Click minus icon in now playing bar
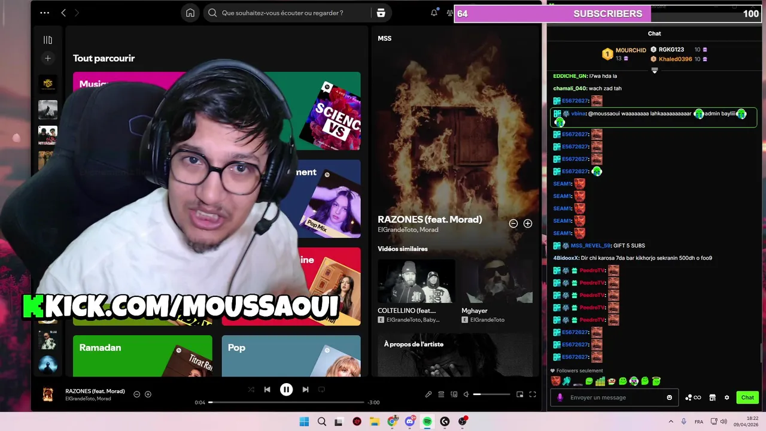Screen dimensions: 766x431 tap(136, 394)
